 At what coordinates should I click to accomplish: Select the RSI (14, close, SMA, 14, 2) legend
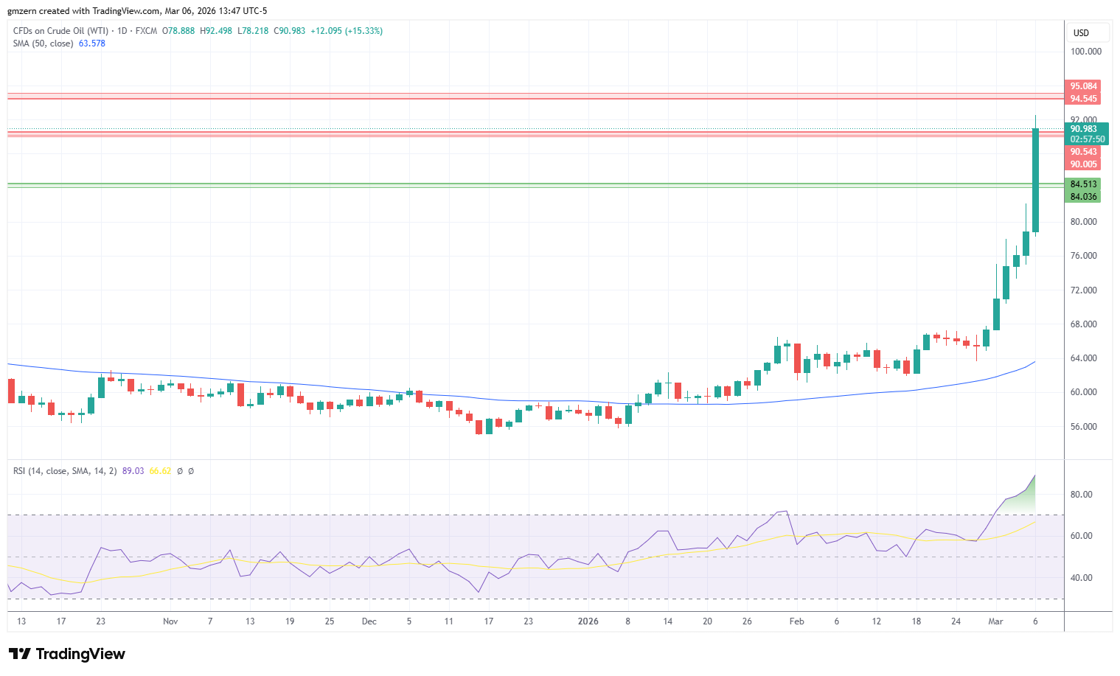65,471
